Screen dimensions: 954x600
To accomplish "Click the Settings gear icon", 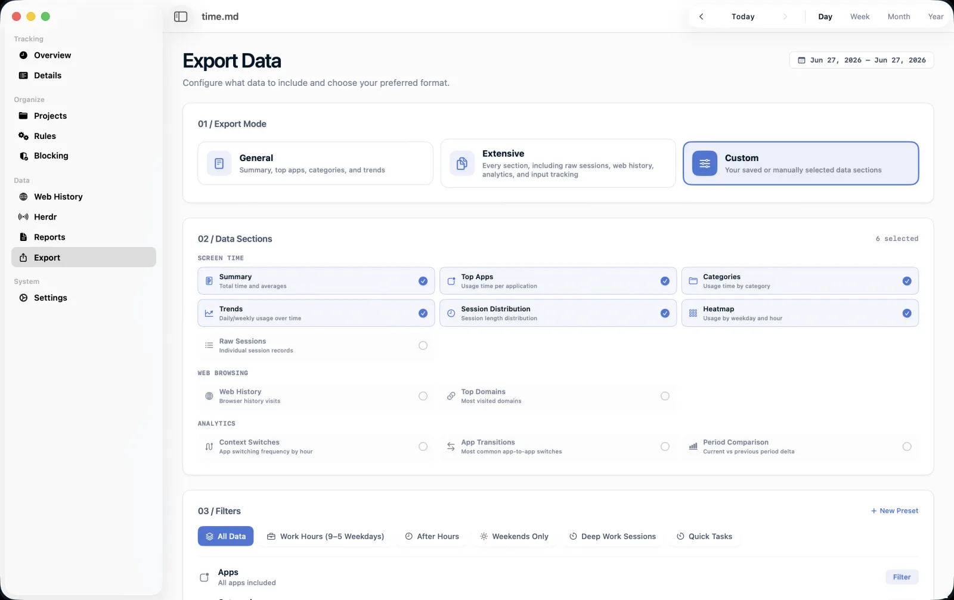I will click(23, 298).
